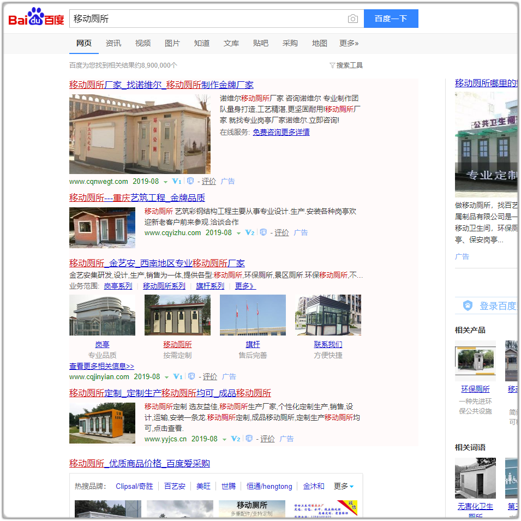Open 免费咨询更多详情 link
Screen dimensions: 521x521
tap(281, 132)
